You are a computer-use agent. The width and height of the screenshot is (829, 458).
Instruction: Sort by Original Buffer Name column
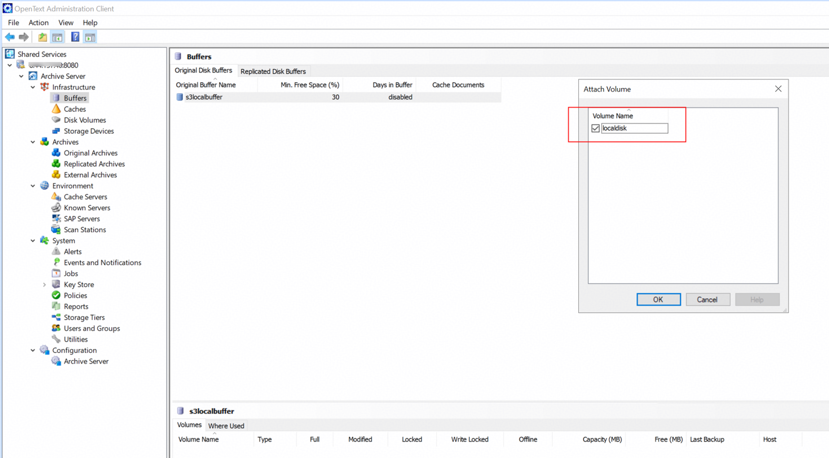tap(215, 85)
